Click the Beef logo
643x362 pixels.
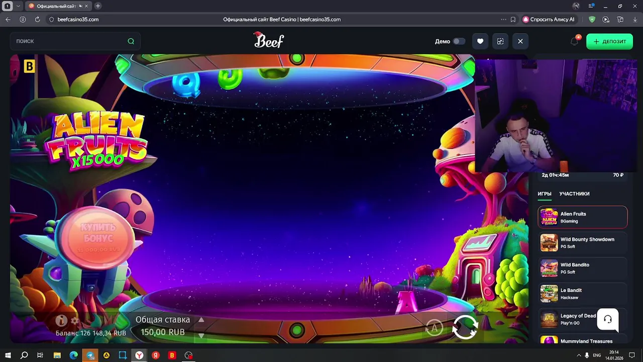(269, 40)
